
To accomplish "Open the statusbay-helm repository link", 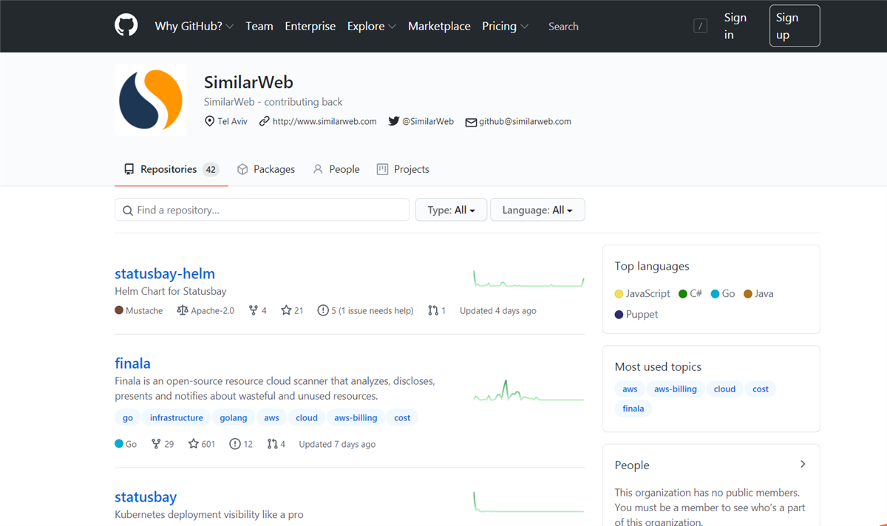I will coord(165,273).
